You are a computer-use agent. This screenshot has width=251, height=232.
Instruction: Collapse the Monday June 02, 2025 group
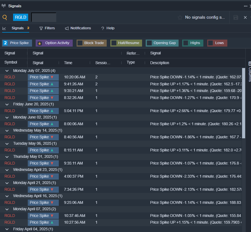pyautogui.click(x=7, y=117)
